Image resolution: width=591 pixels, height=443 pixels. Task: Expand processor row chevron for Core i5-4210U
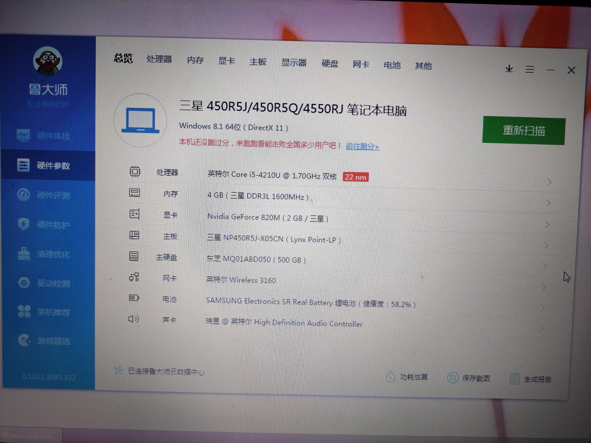[x=549, y=182]
